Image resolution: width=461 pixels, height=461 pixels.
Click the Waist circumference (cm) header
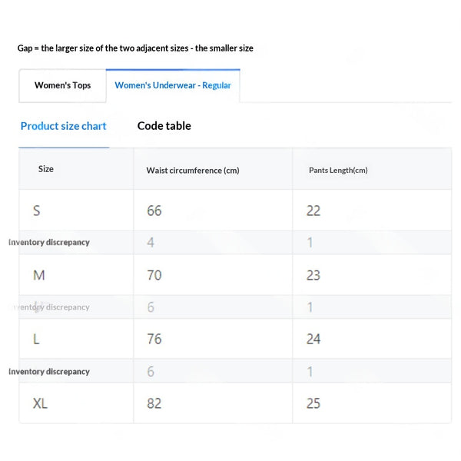pos(193,171)
